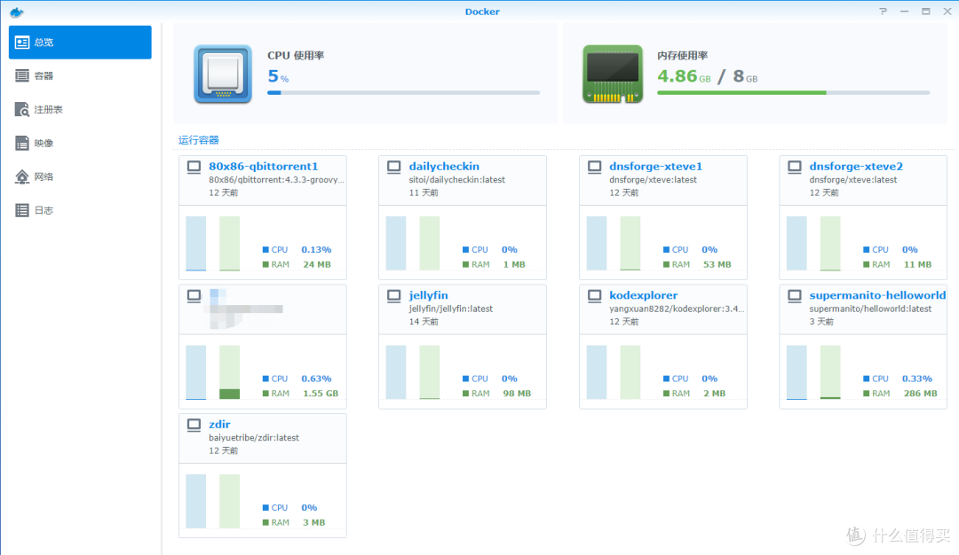Click supermanito-helloworld container monitor icon
This screenshot has height=555, width=959.
[795, 296]
